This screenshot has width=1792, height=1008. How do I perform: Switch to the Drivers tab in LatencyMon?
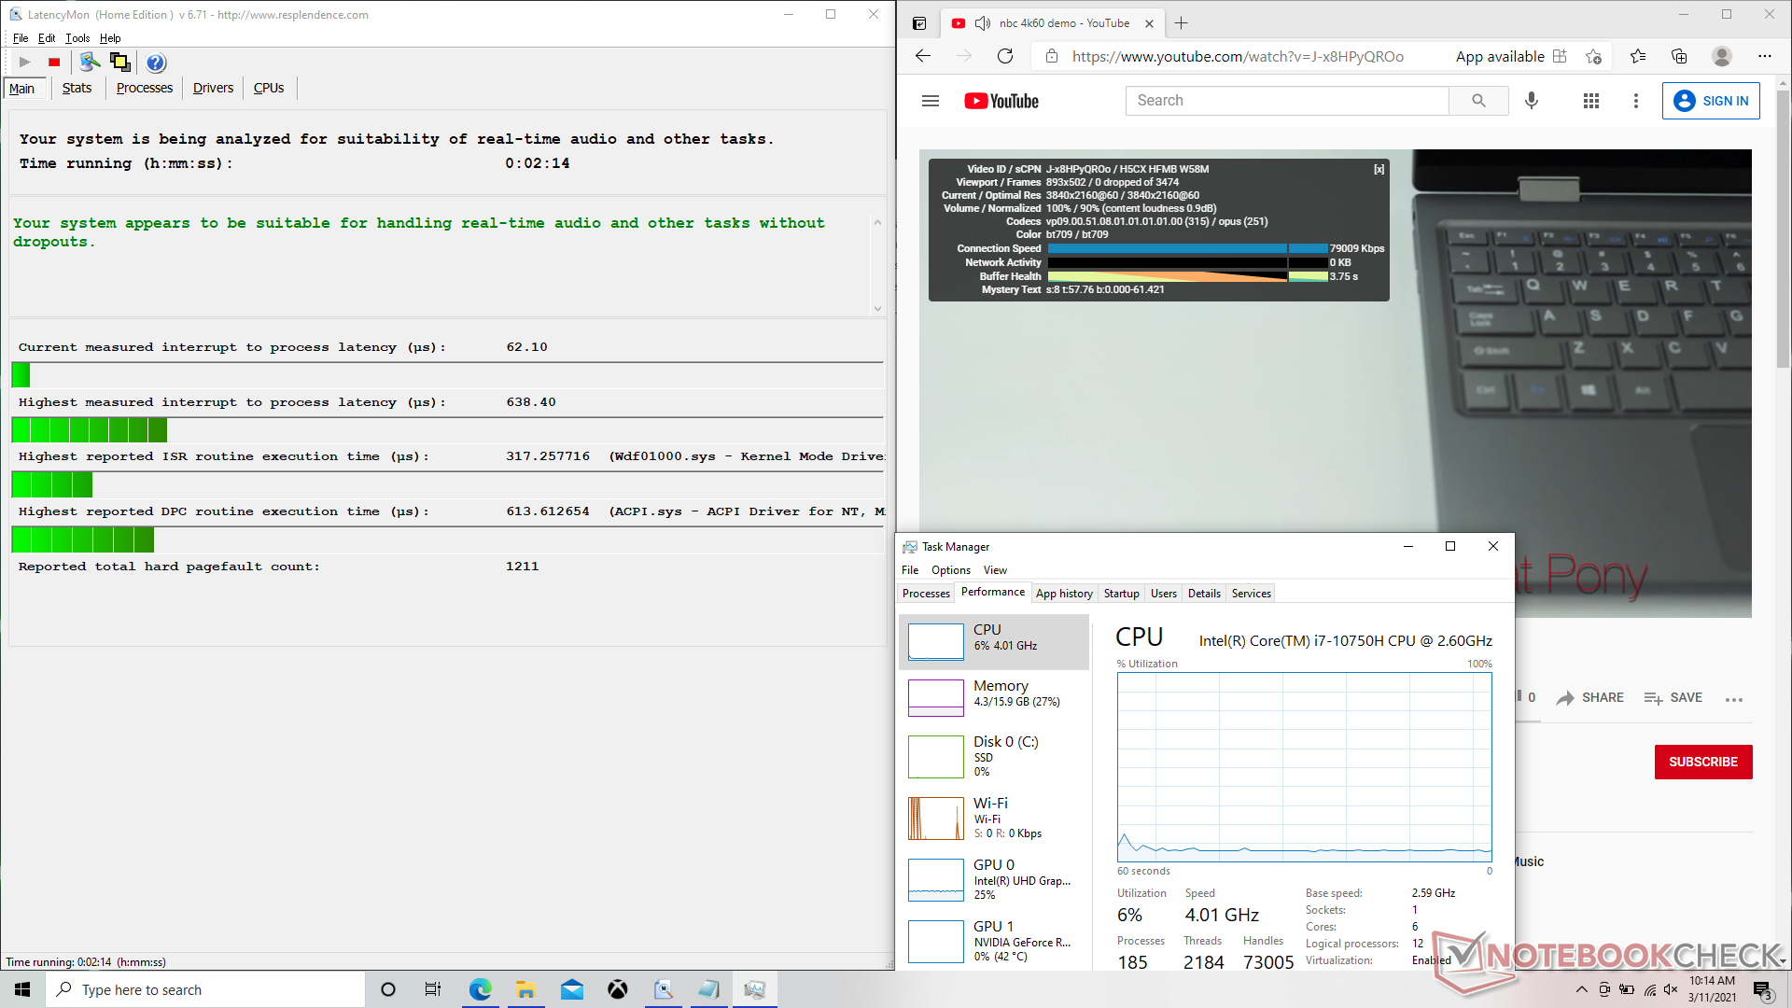213,88
